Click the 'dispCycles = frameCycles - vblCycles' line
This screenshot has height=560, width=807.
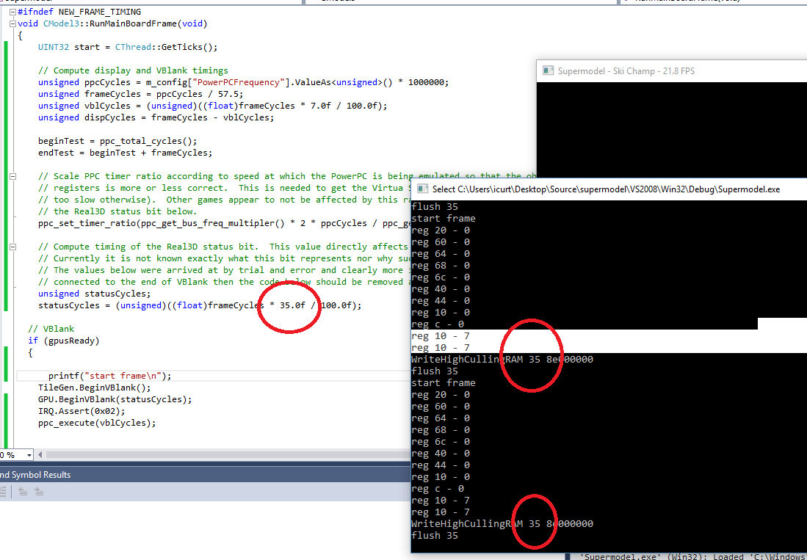point(156,117)
